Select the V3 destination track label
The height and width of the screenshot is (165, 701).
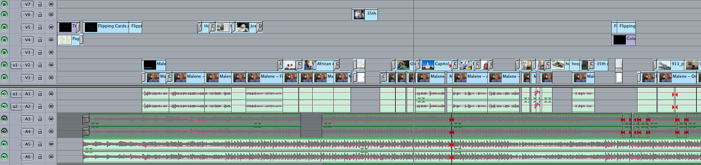28,53
